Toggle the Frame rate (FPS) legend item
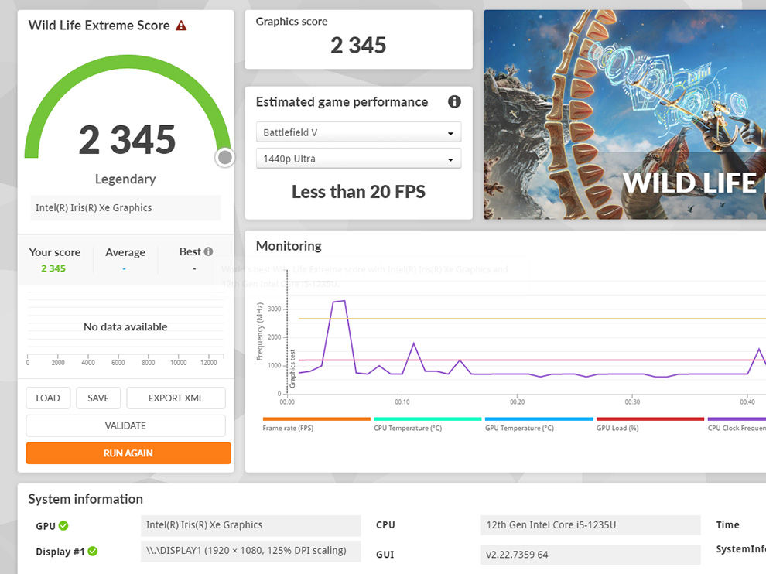Image resolution: width=766 pixels, height=574 pixels. [316, 424]
